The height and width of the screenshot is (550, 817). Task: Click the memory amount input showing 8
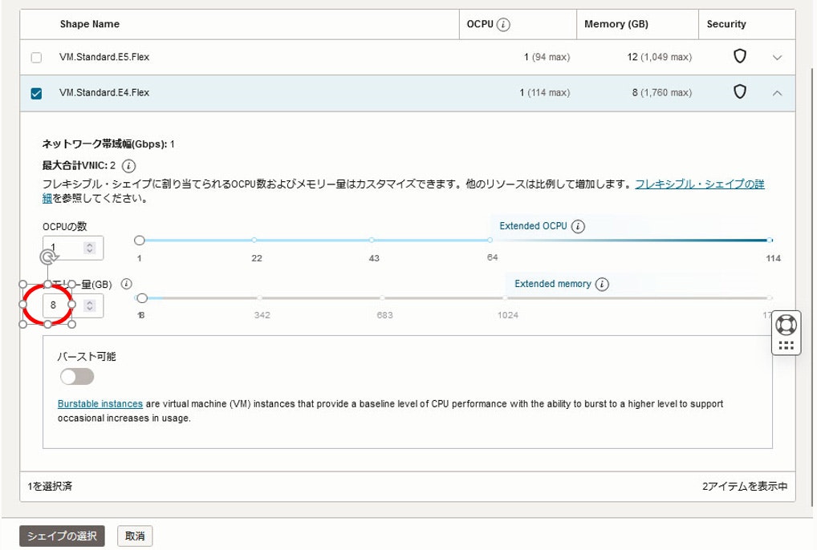point(73,305)
